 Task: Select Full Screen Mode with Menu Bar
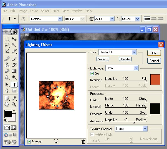click(11, 135)
